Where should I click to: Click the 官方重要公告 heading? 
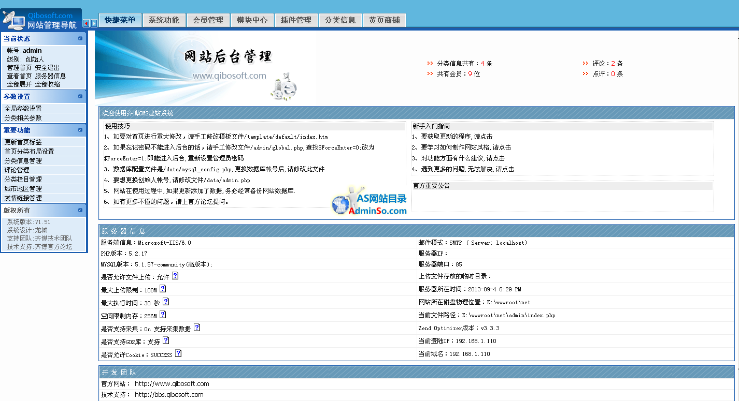click(x=431, y=185)
